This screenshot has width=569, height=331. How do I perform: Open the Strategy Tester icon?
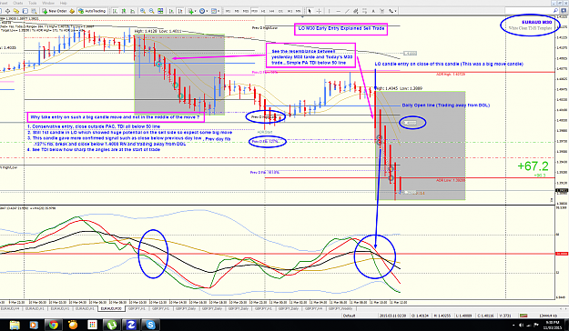[34, 11]
